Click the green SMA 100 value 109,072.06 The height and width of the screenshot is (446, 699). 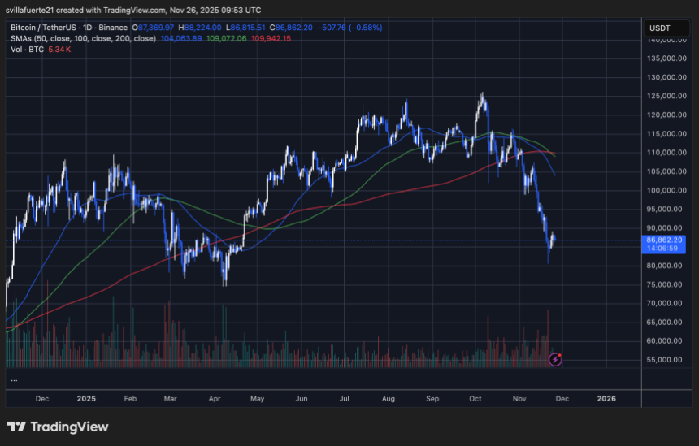229,37
